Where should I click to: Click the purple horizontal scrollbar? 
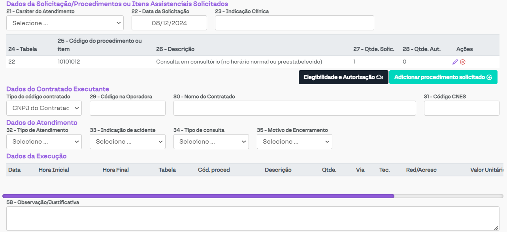pyautogui.click(x=198, y=196)
